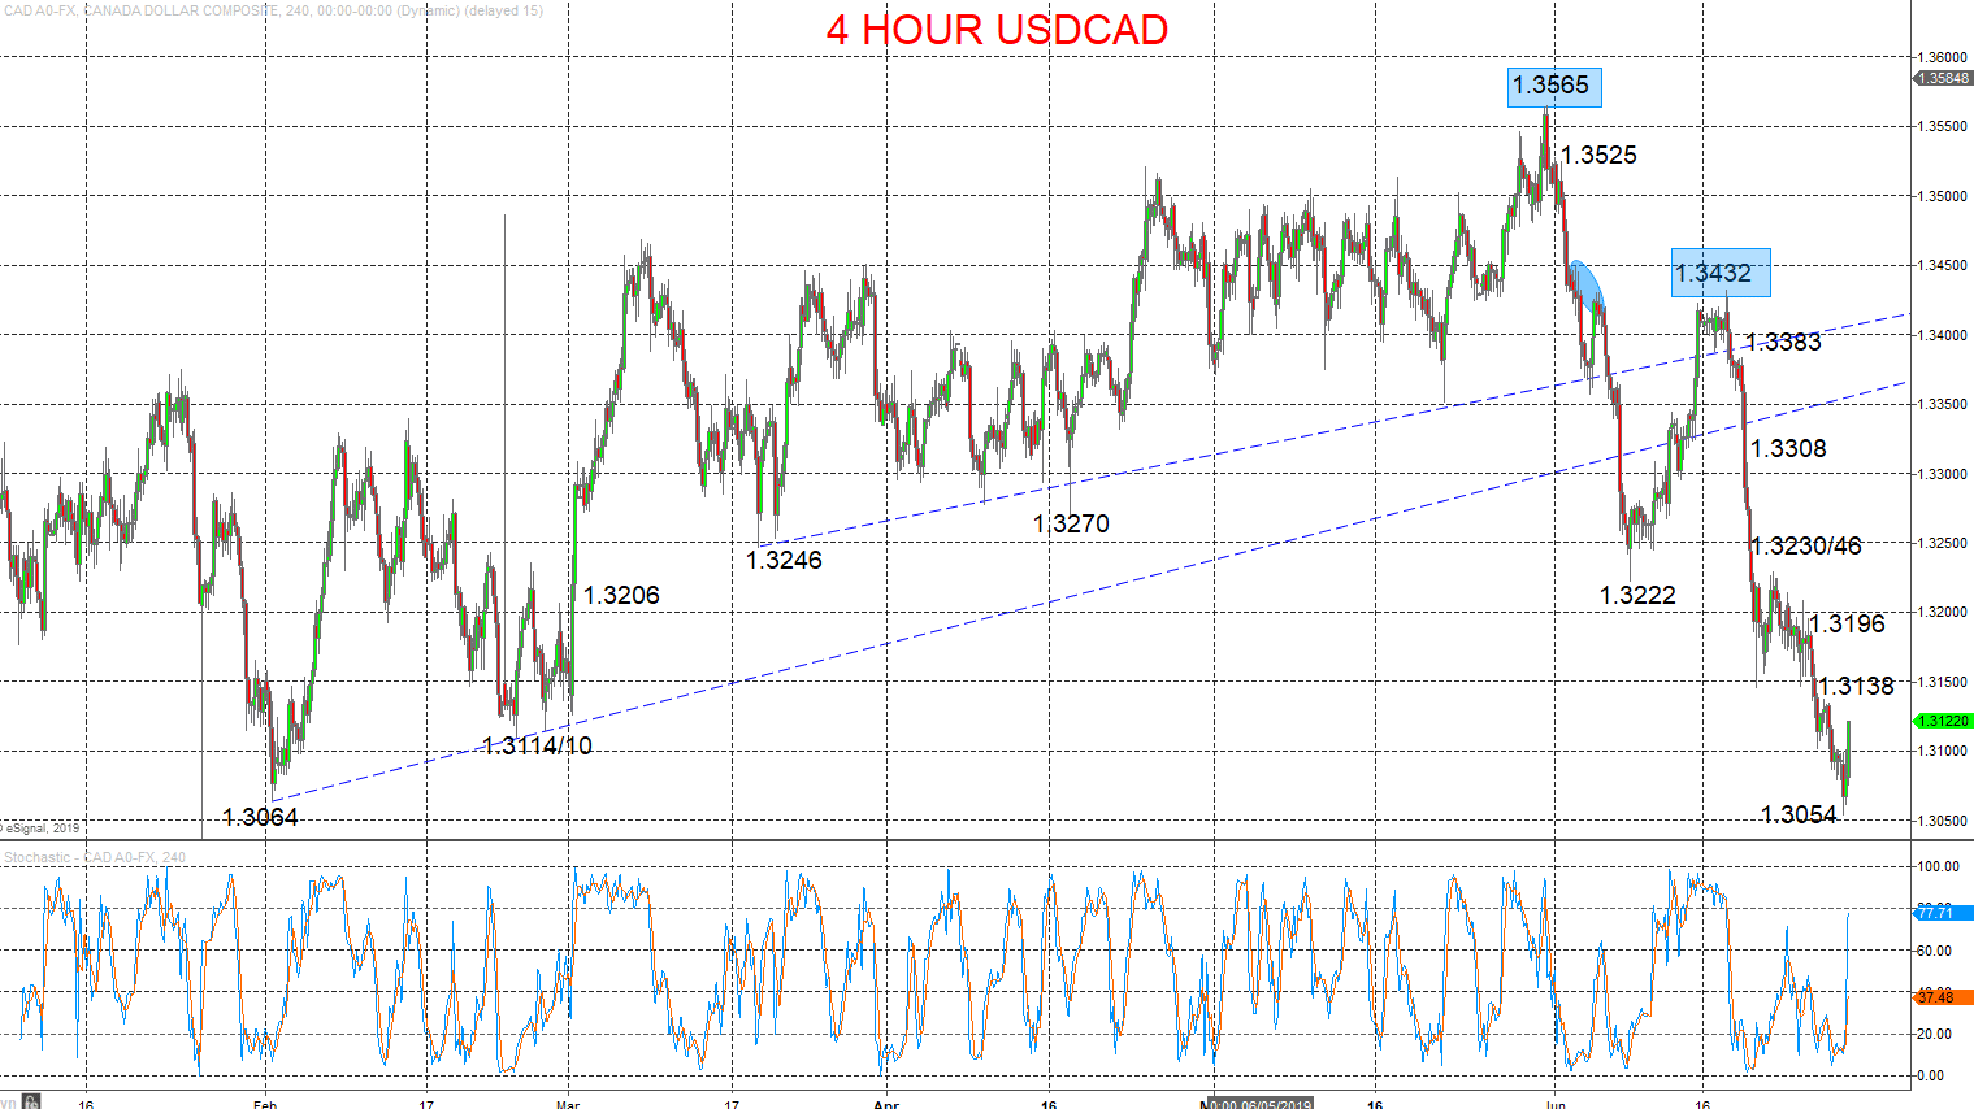Select the blue ellipse annotation near the June drop

1586,286
